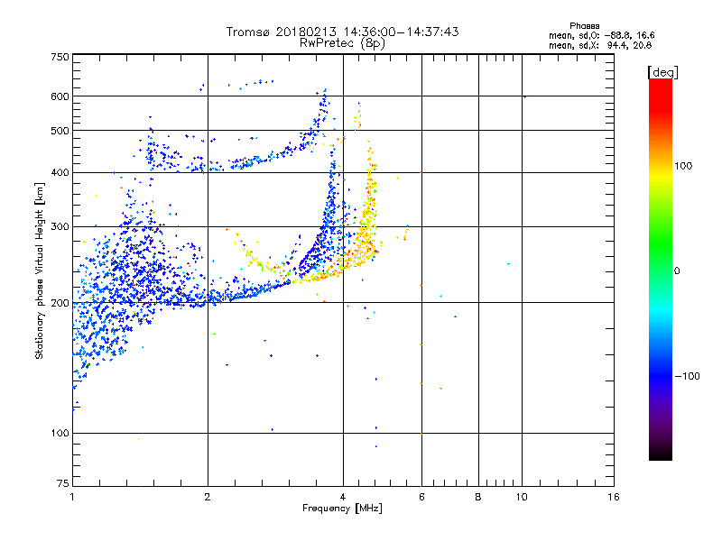Click the y-axis tick label '300'
This screenshot has width=722, height=541.
(60, 227)
